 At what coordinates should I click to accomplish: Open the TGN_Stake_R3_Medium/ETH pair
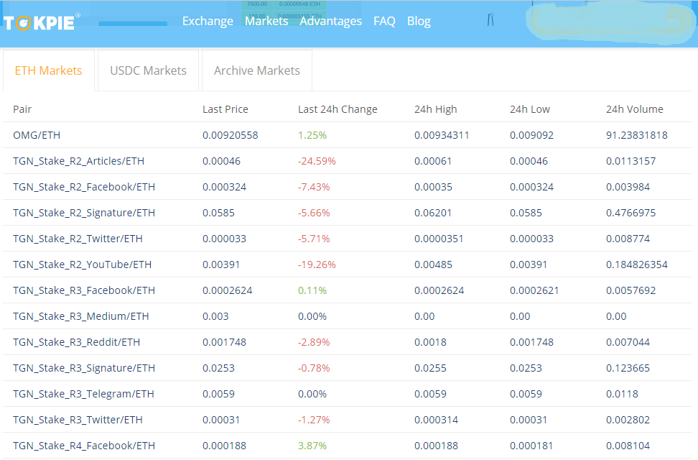(80, 316)
